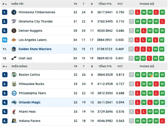Click the Denver Nuggets logo icon
The width and height of the screenshot is (168, 126).
14,31
